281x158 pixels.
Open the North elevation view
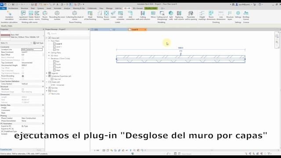tap(58, 65)
